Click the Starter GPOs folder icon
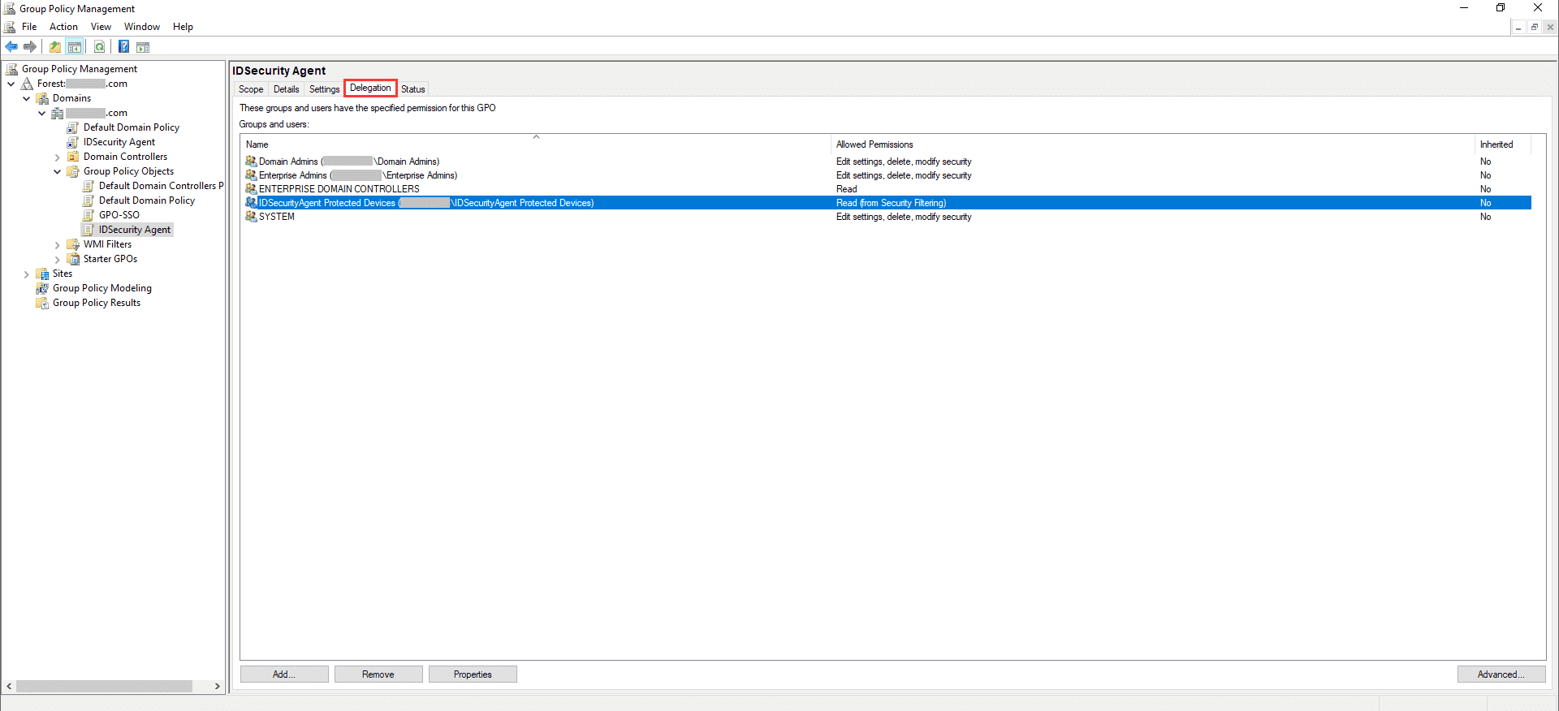This screenshot has width=1559, height=711. coord(73,259)
